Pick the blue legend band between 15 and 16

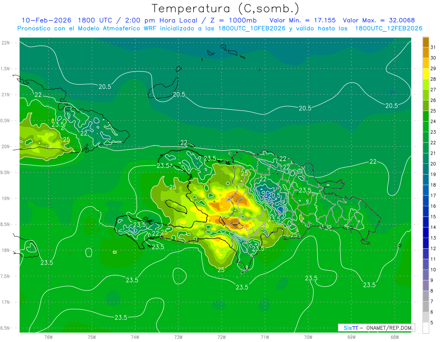pyautogui.click(x=426, y=211)
